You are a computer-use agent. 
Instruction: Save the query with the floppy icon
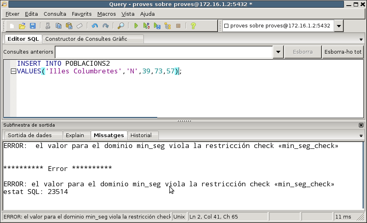[33, 26]
